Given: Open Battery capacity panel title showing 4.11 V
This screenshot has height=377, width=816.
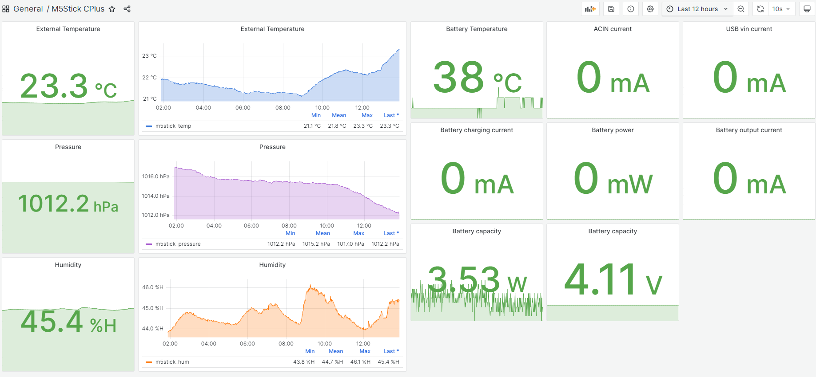Looking at the screenshot, I should pyautogui.click(x=613, y=231).
